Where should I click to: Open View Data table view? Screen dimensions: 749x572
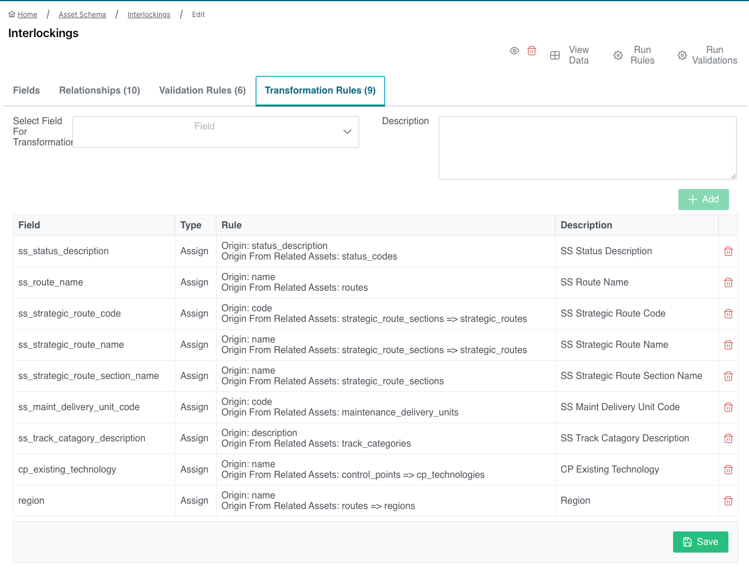point(570,55)
